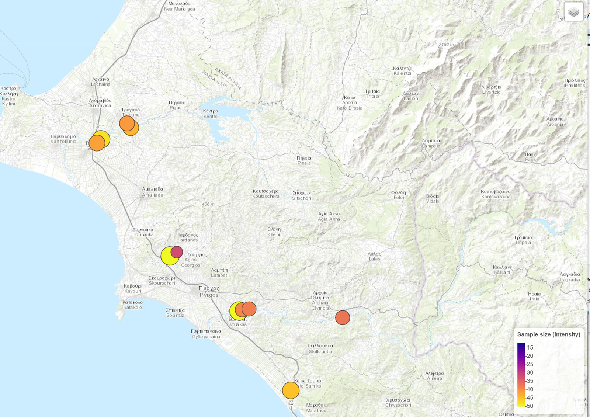Select the orange marker over Gastouni

coord(97,143)
